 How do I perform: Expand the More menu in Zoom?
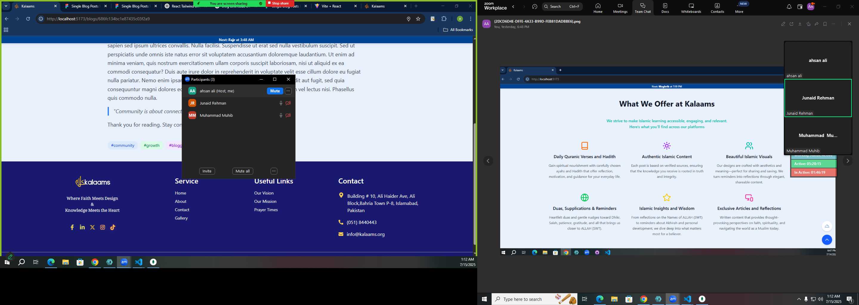coord(739,8)
